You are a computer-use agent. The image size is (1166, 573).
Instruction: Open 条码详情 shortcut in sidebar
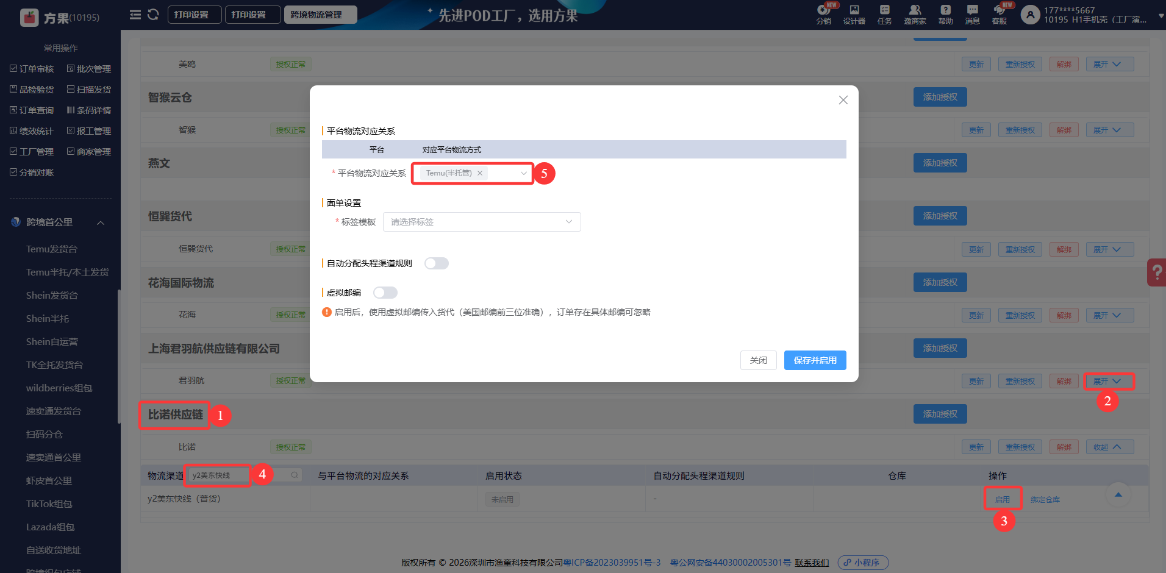point(89,110)
